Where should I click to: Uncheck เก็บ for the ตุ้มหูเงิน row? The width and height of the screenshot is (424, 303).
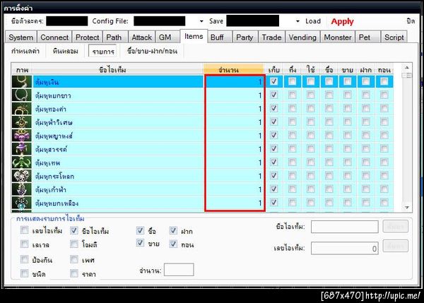pos(274,81)
